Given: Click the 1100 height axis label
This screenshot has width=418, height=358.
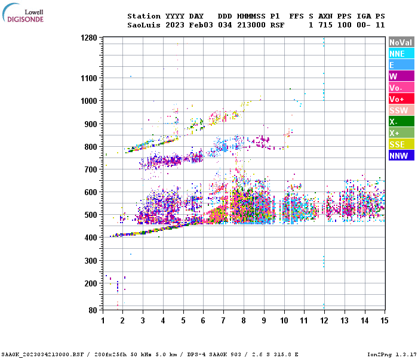Looking at the screenshot, I should pyautogui.click(x=89, y=78).
